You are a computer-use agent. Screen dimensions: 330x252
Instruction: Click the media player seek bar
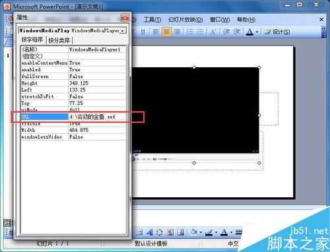click(195, 155)
